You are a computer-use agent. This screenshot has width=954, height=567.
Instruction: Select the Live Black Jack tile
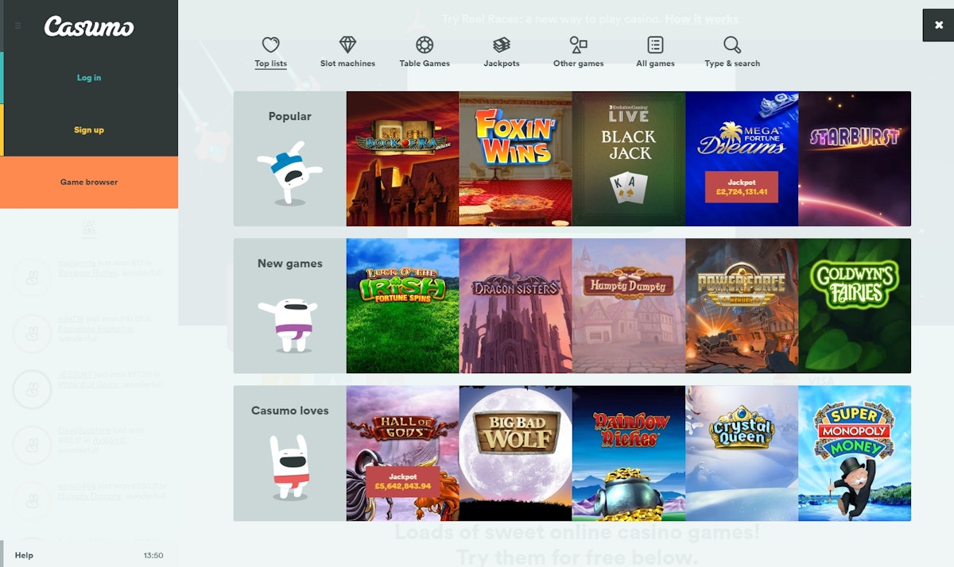[628, 159]
